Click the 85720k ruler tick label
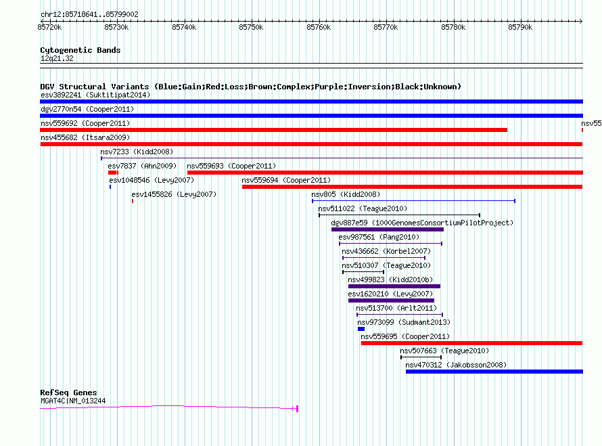 49,27
